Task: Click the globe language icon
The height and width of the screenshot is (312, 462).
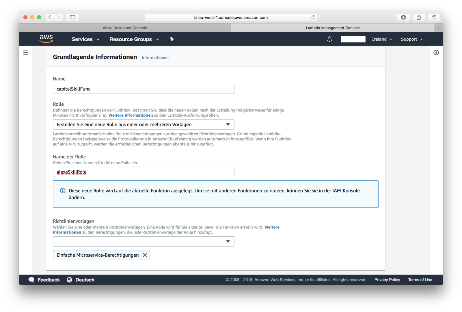Action: 70,280
